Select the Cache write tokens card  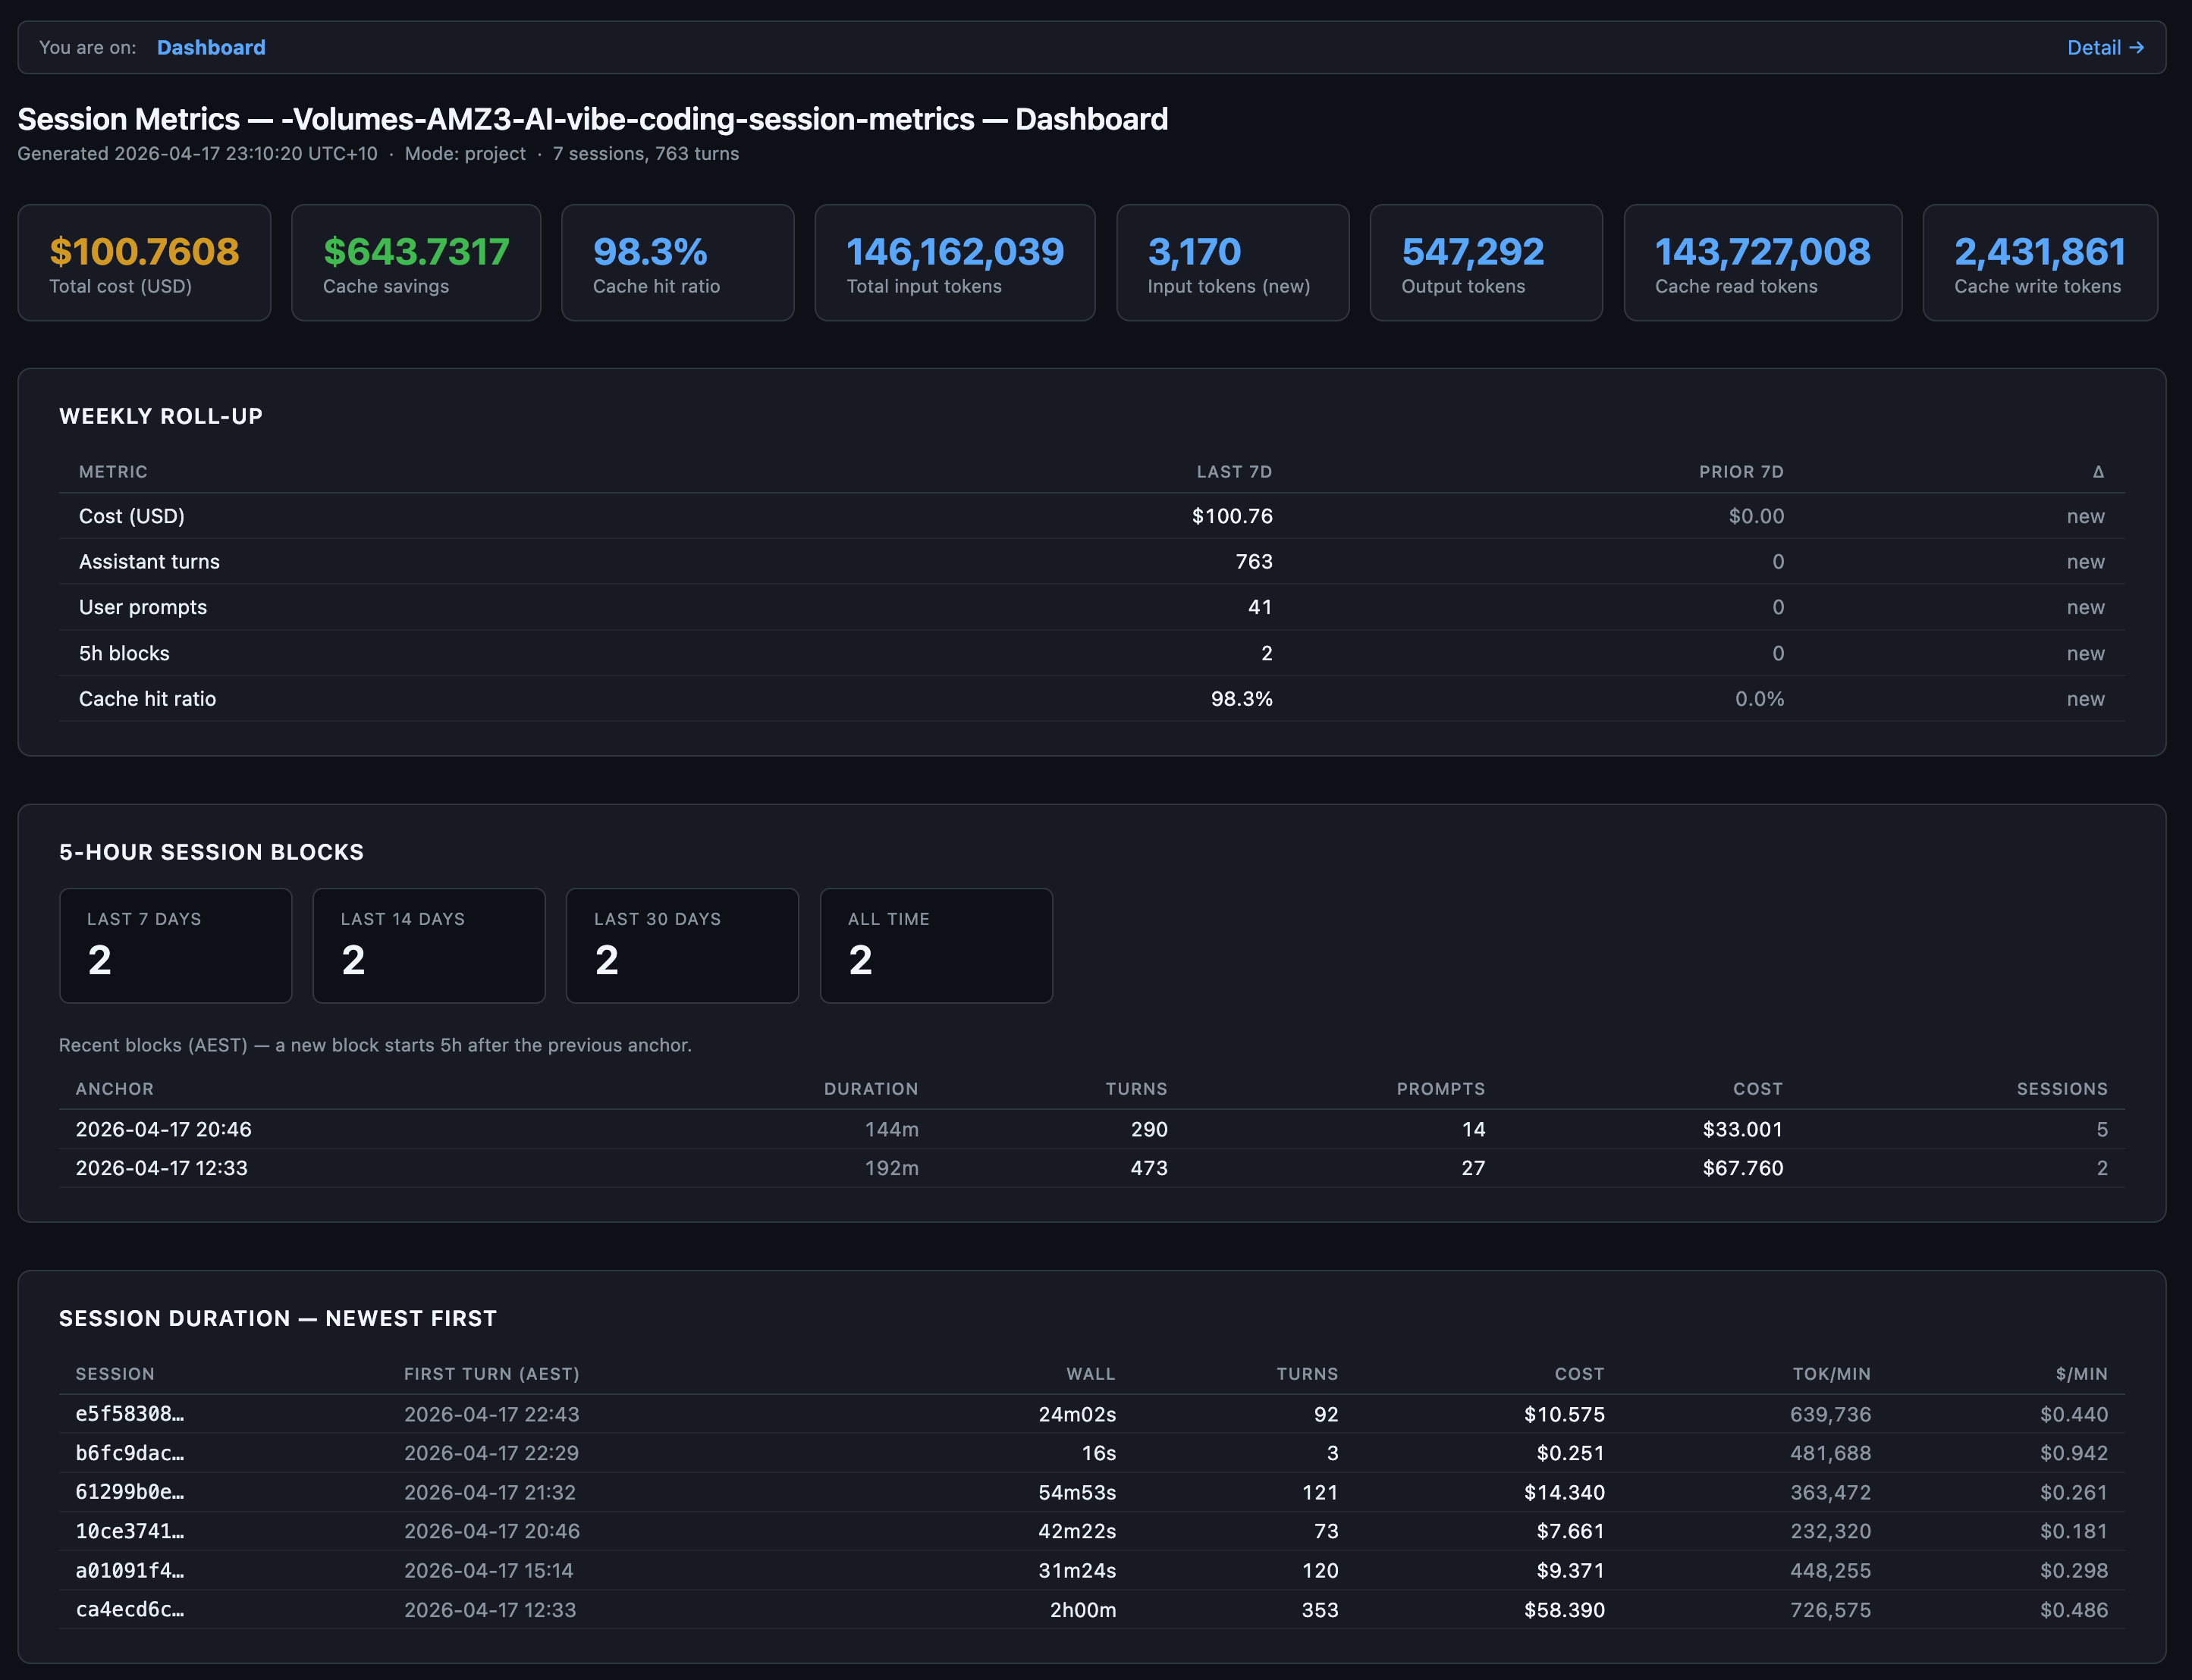tap(2039, 263)
